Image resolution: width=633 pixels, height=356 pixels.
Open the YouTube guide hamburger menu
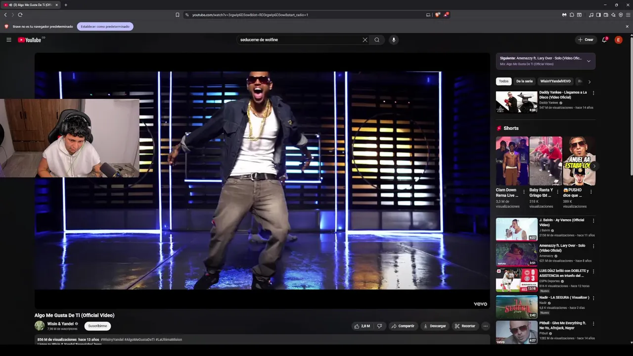[9, 40]
